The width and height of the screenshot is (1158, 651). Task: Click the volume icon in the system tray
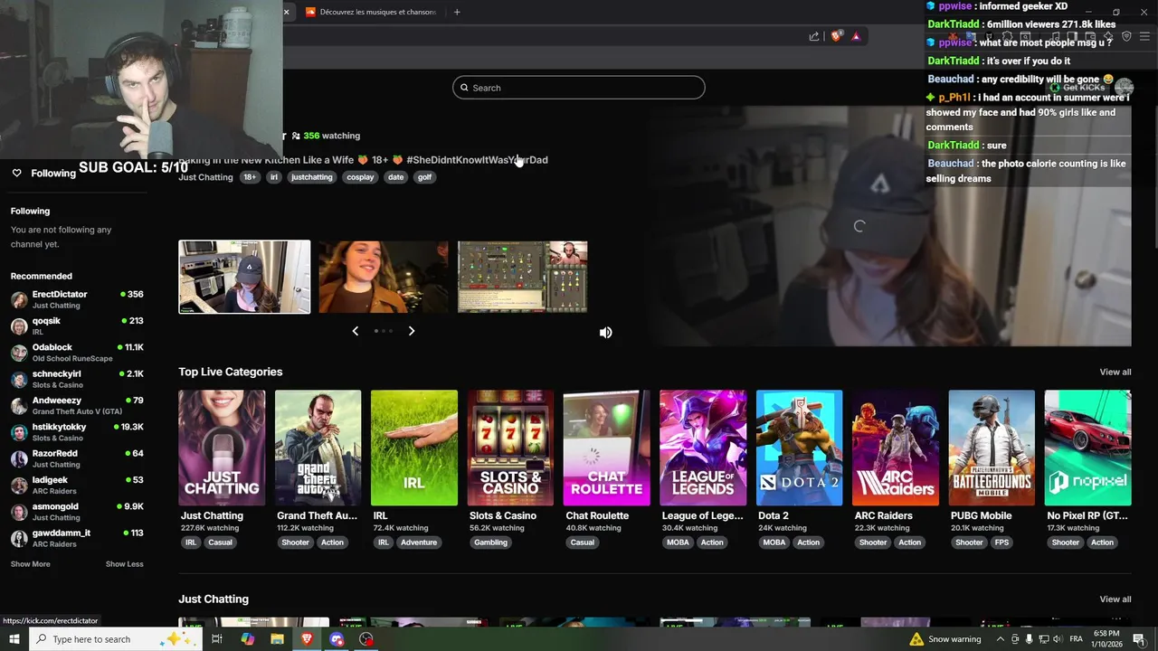(1057, 639)
